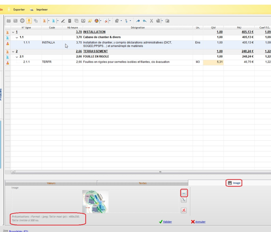Click the scissors cut icon
The width and height of the screenshot is (271, 232).
(x=152, y=21)
